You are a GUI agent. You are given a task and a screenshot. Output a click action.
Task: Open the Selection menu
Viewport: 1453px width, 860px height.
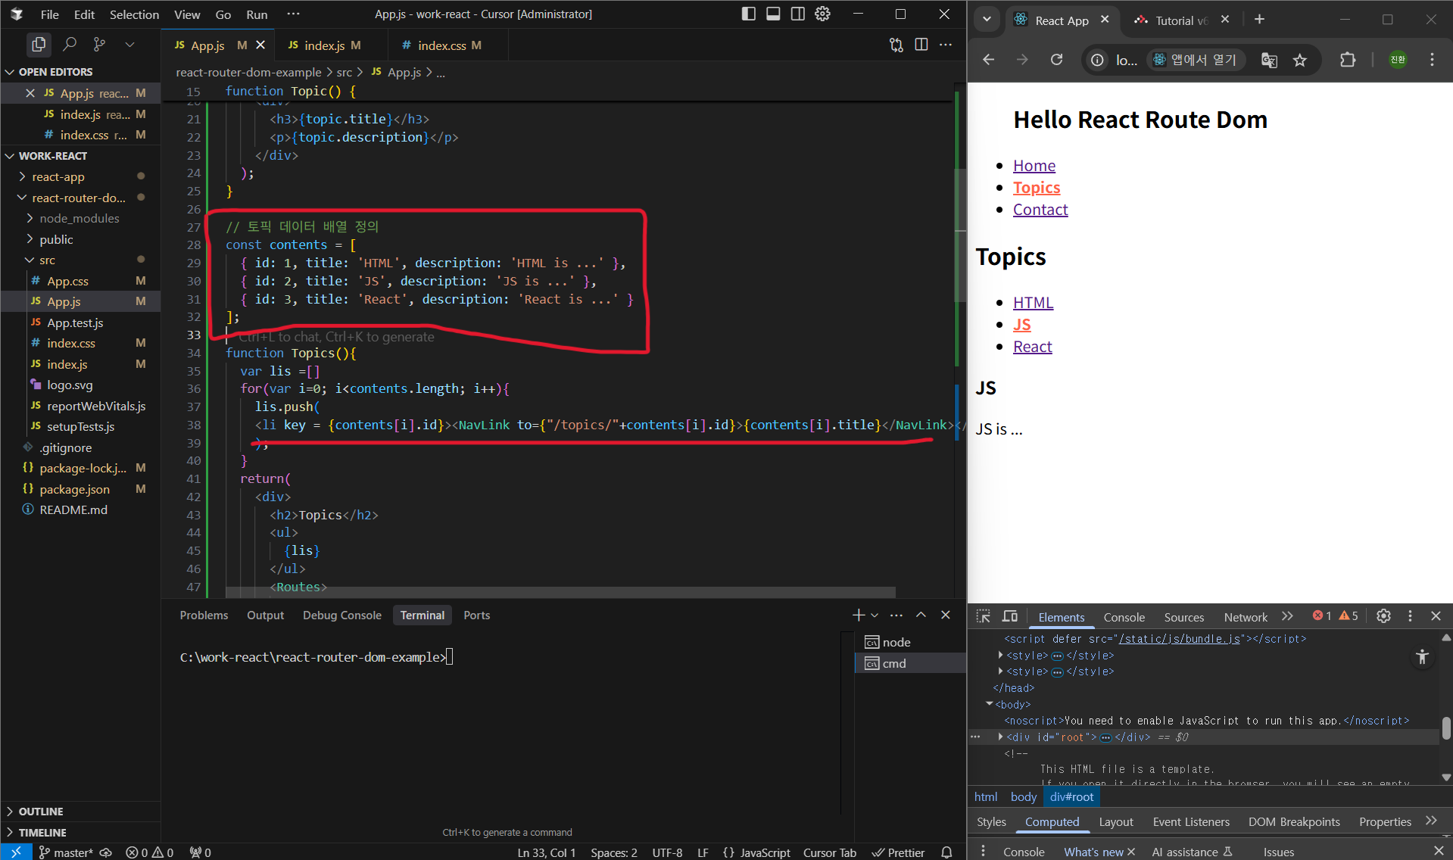(x=134, y=14)
